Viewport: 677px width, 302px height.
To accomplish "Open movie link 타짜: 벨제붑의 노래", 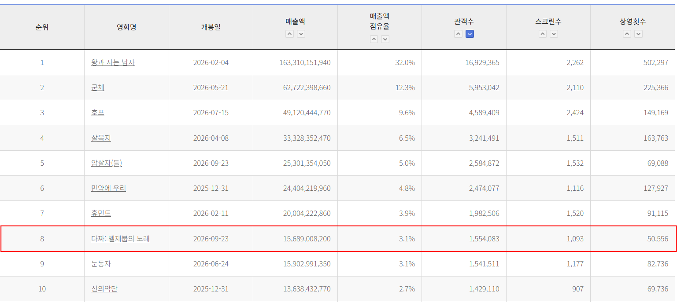I will pyautogui.click(x=120, y=239).
